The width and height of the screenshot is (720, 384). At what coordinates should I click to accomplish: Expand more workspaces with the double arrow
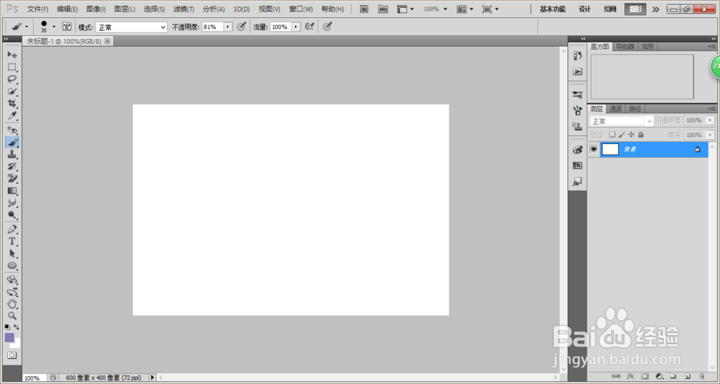coord(655,9)
